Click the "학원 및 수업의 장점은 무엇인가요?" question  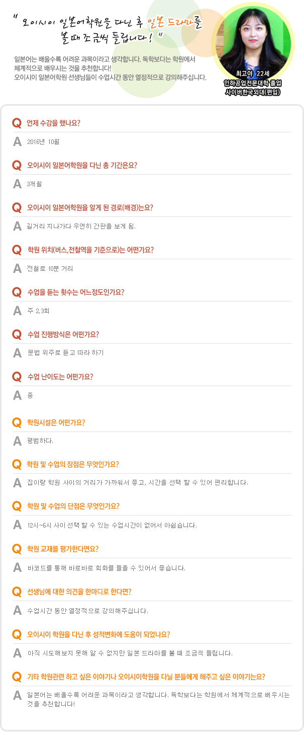click(73, 464)
